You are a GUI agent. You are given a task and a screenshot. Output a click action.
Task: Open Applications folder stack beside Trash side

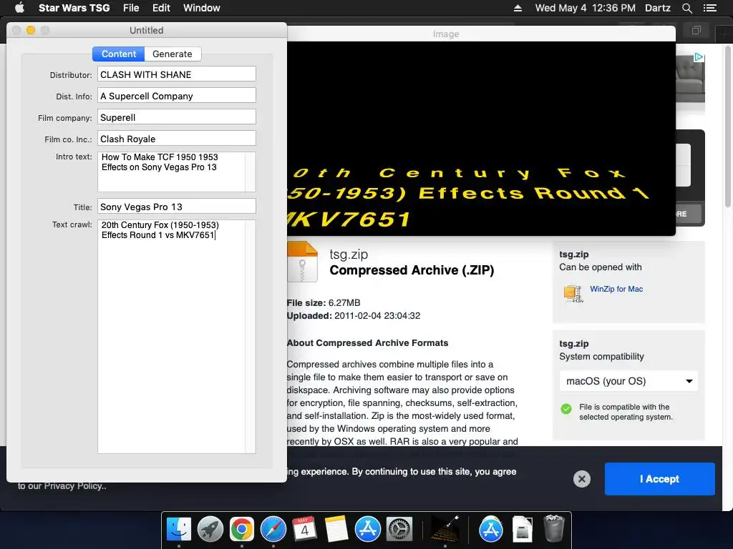[x=490, y=530]
